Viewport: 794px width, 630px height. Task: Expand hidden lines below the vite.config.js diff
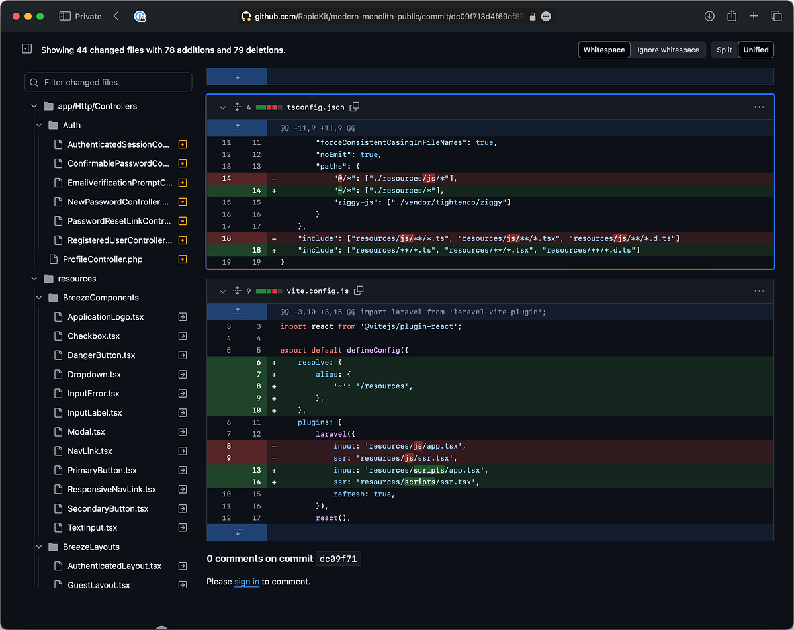[x=236, y=532]
